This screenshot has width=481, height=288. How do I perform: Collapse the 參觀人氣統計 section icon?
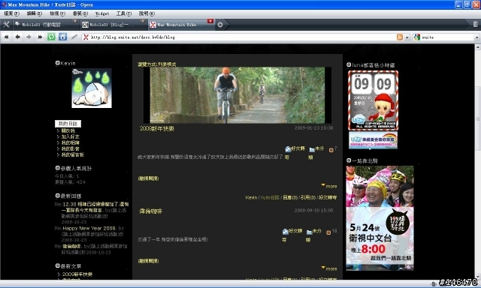click(x=57, y=168)
